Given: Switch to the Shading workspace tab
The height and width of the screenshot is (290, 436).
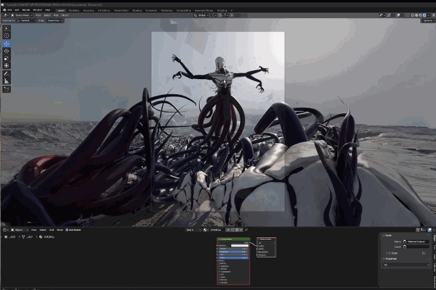Looking at the screenshot, I should pos(137,10).
